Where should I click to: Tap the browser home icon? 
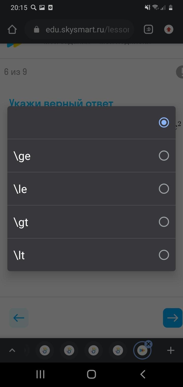coord(12,30)
